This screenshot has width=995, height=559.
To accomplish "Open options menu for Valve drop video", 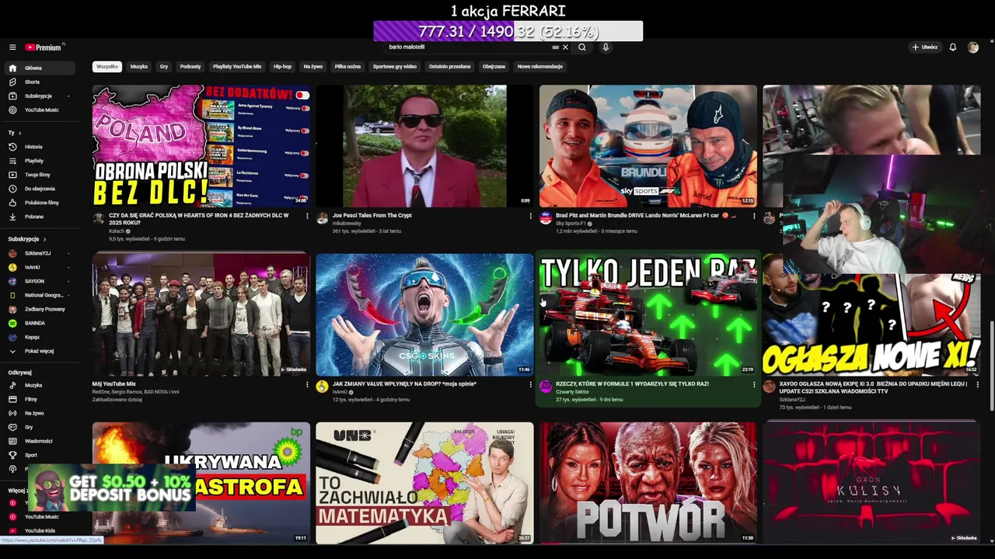I will (x=531, y=384).
